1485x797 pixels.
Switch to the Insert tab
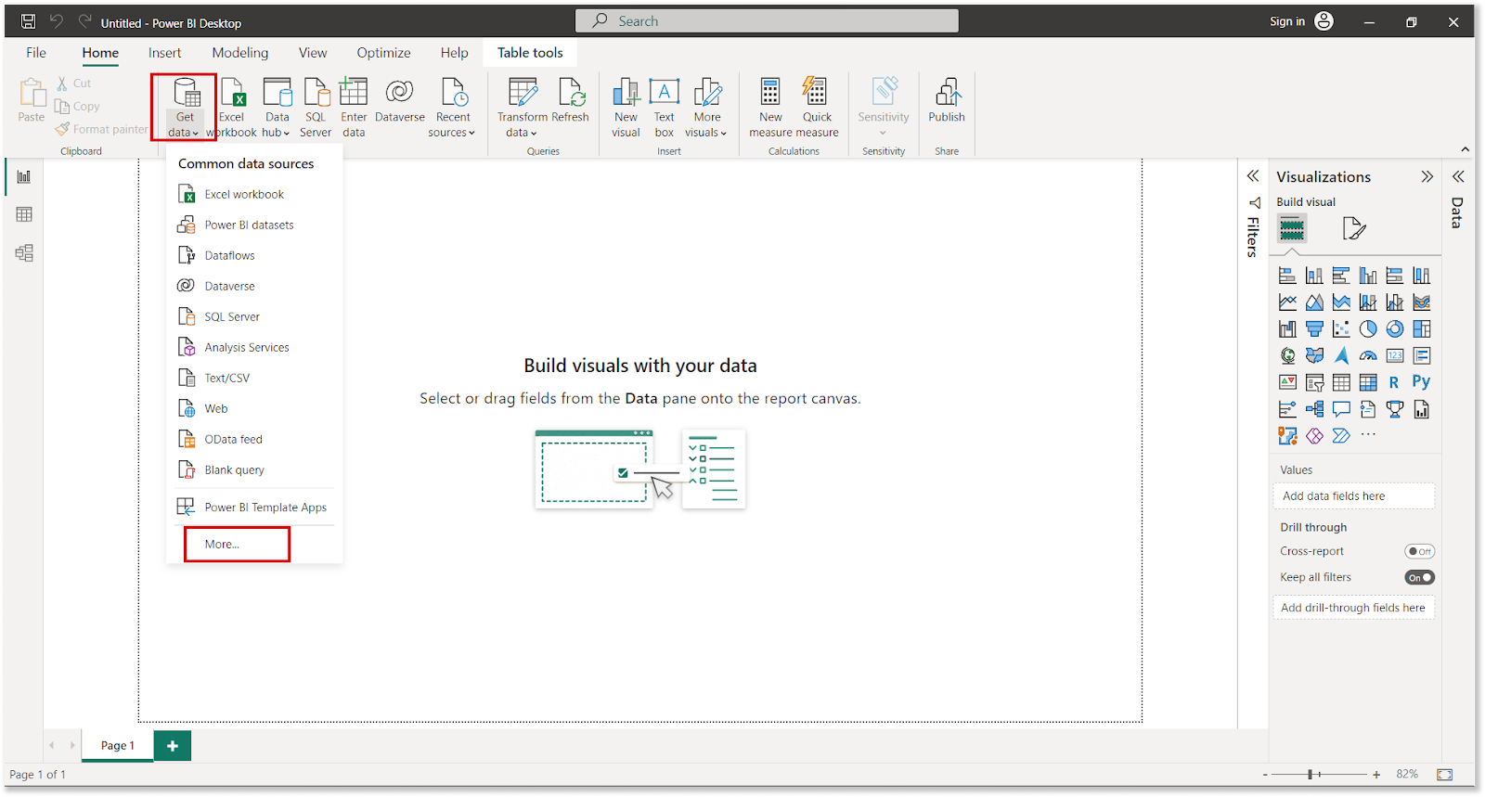pyautogui.click(x=164, y=53)
